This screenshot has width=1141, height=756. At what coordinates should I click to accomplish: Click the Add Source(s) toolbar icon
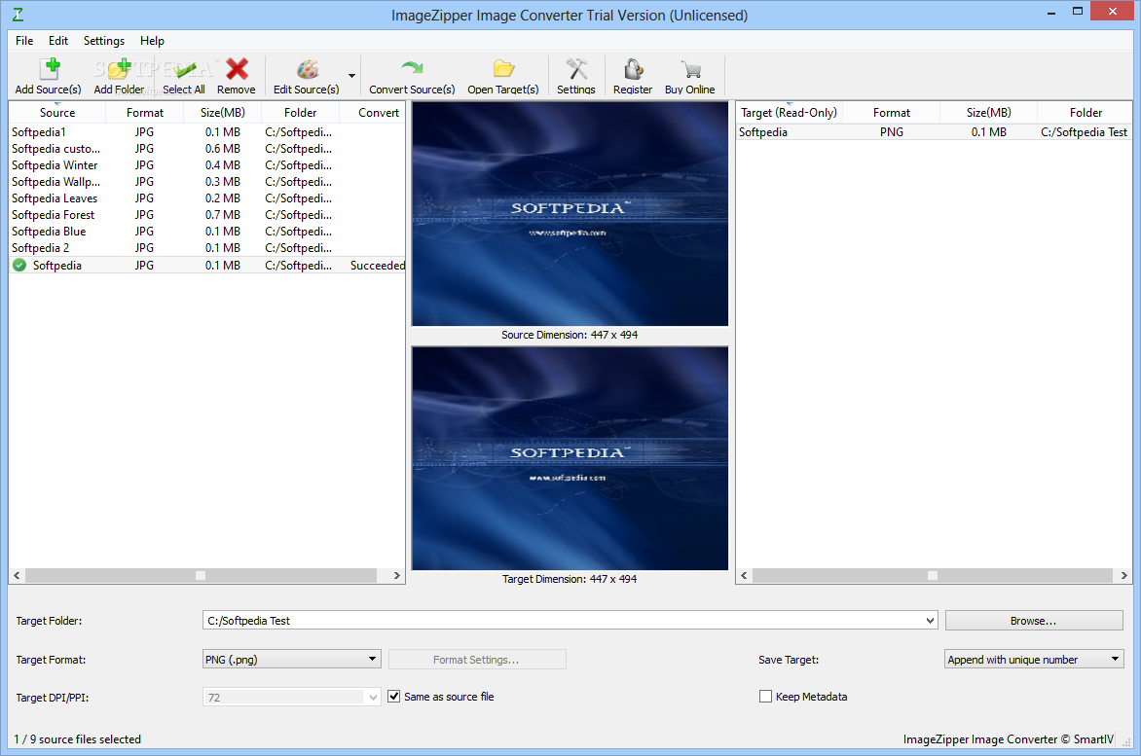[50, 69]
